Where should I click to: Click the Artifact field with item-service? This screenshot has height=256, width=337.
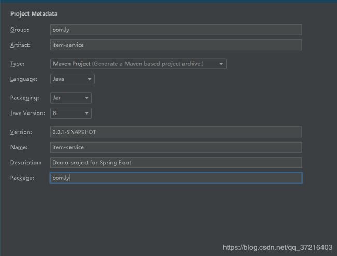coord(176,45)
